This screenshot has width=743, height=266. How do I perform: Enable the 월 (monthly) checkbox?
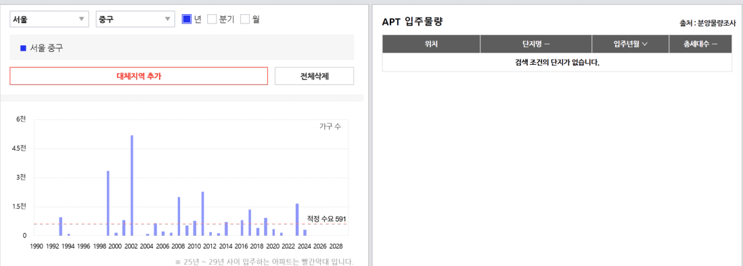(245, 20)
